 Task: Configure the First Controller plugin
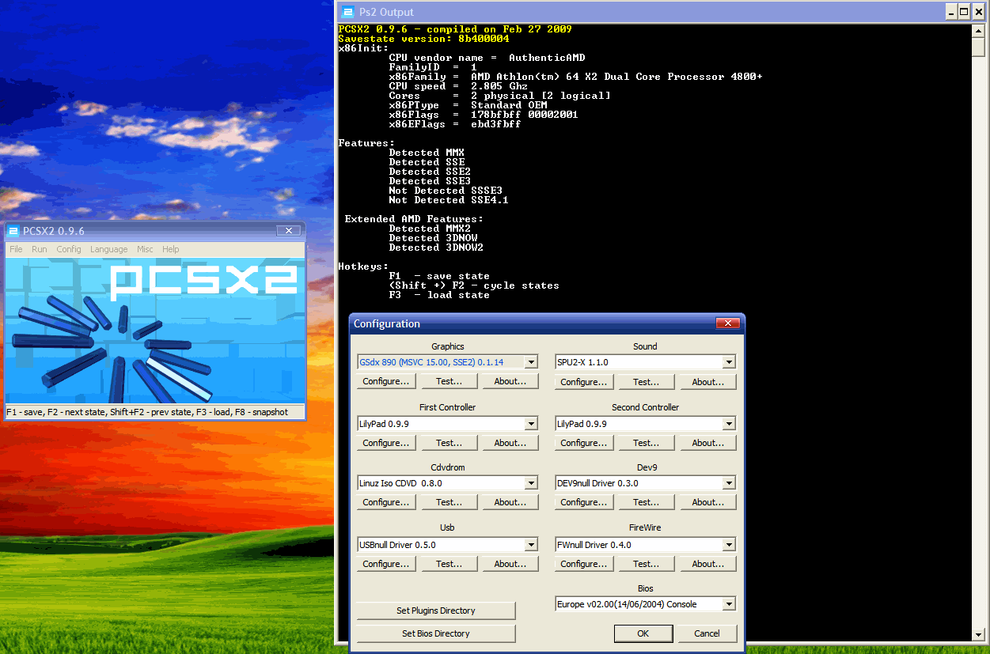tap(386, 443)
